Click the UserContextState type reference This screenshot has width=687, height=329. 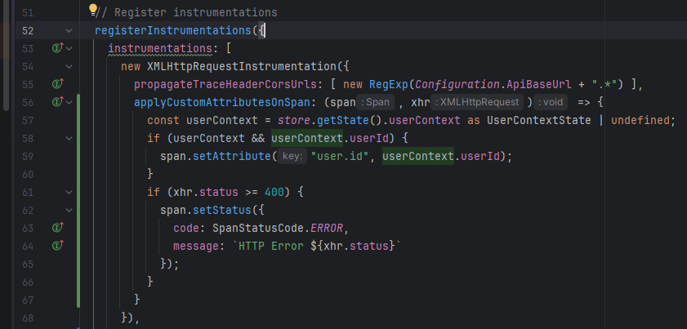538,120
